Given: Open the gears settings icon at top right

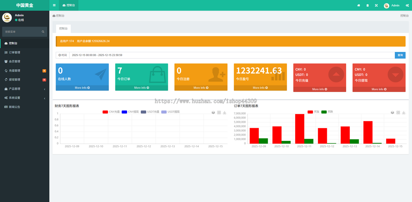Looking at the screenshot, I should (x=407, y=5).
